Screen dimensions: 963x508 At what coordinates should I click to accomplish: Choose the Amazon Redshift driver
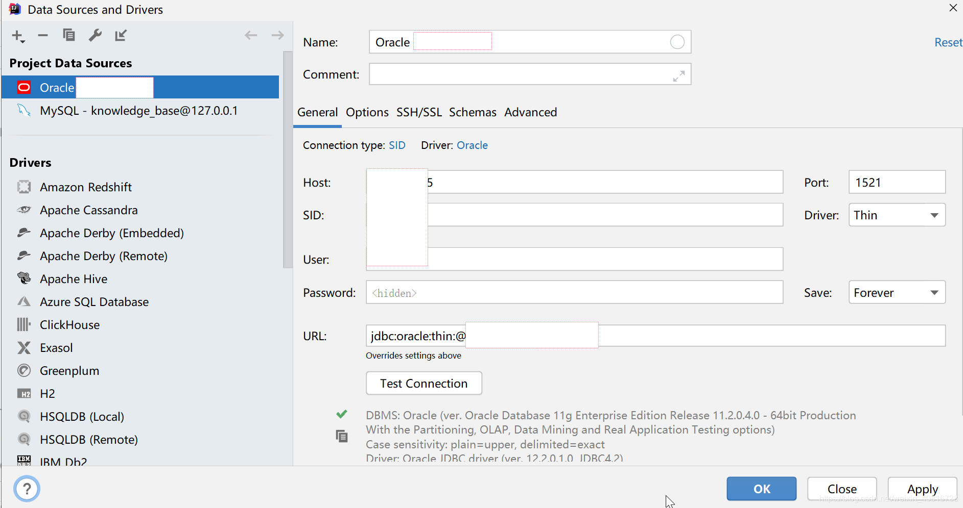click(x=86, y=187)
